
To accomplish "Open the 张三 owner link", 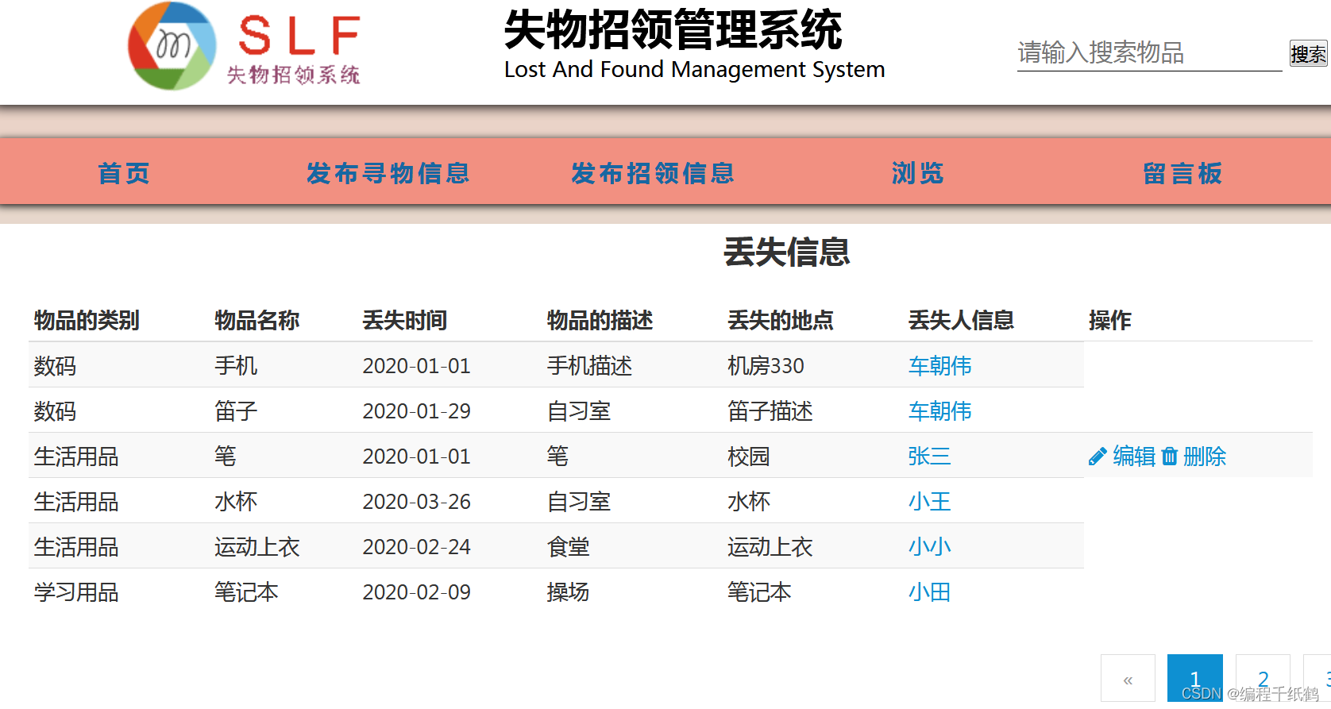I will click(929, 457).
